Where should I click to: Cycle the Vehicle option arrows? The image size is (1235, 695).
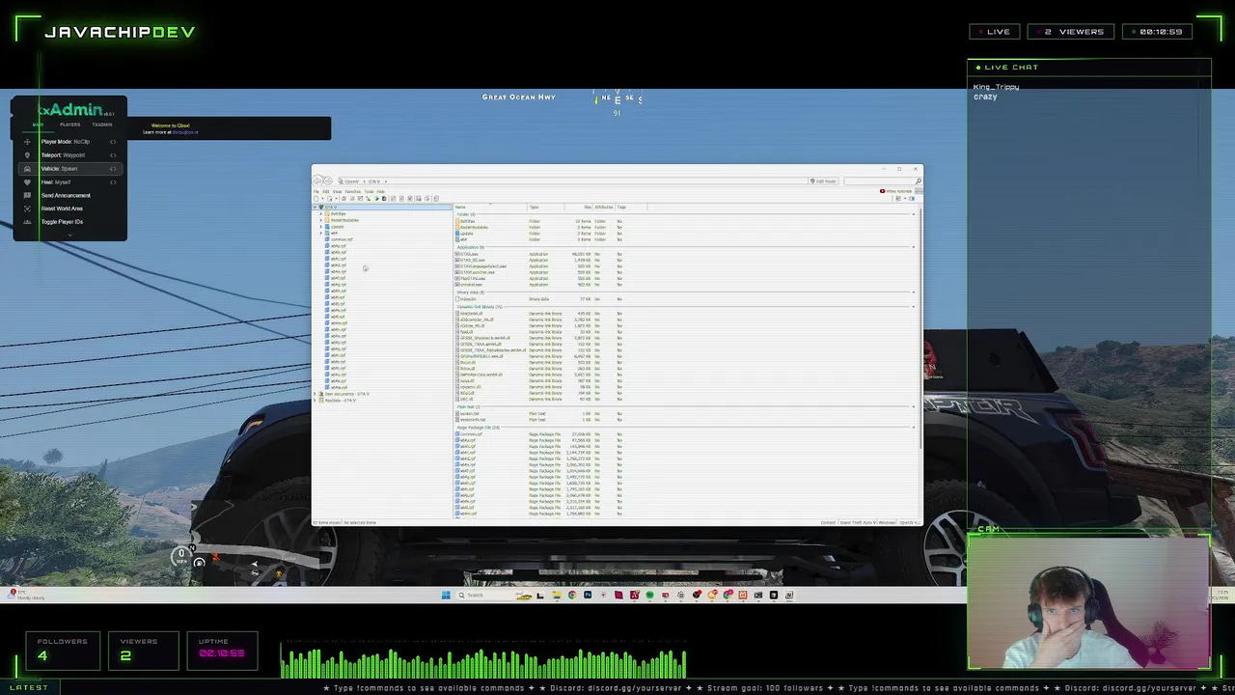click(113, 169)
